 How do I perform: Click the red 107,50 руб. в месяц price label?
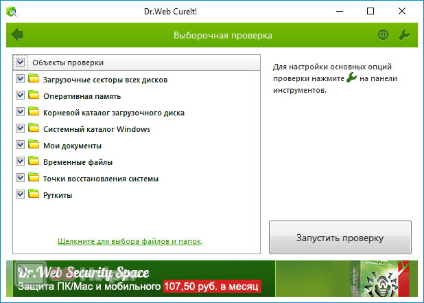pos(212,287)
